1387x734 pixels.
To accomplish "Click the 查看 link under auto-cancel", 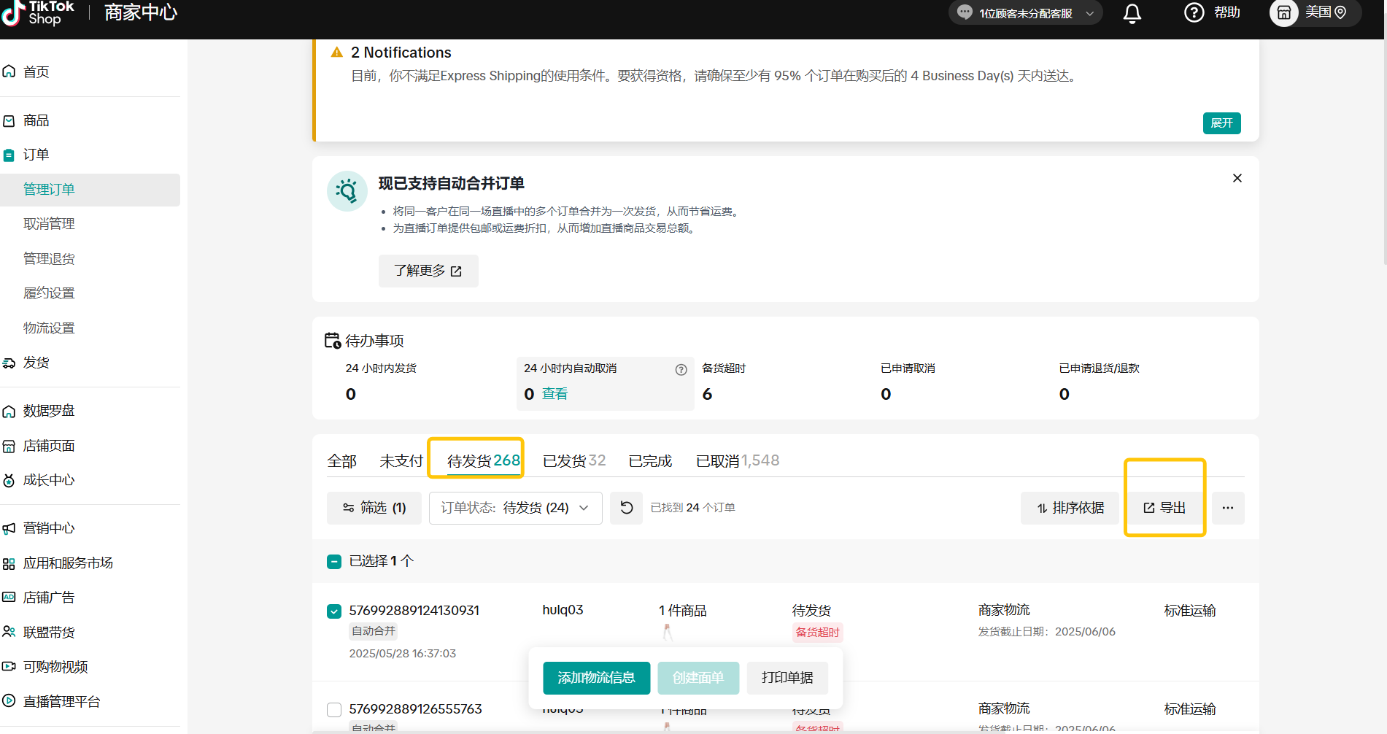I will [x=555, y=394].
